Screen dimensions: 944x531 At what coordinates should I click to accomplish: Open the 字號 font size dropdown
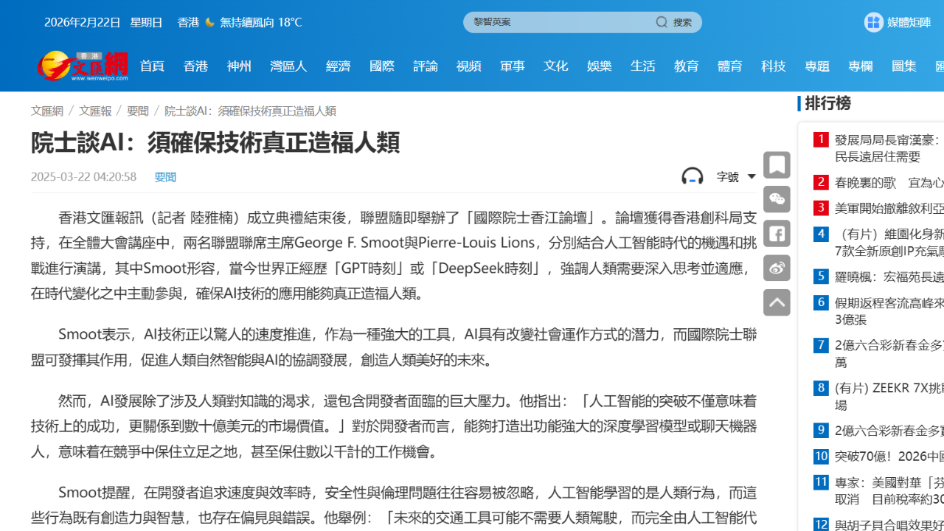[x=729, y=177]
